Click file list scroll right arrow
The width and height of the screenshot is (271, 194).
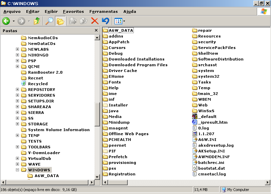pyautogui.click(x=268, y=182)
